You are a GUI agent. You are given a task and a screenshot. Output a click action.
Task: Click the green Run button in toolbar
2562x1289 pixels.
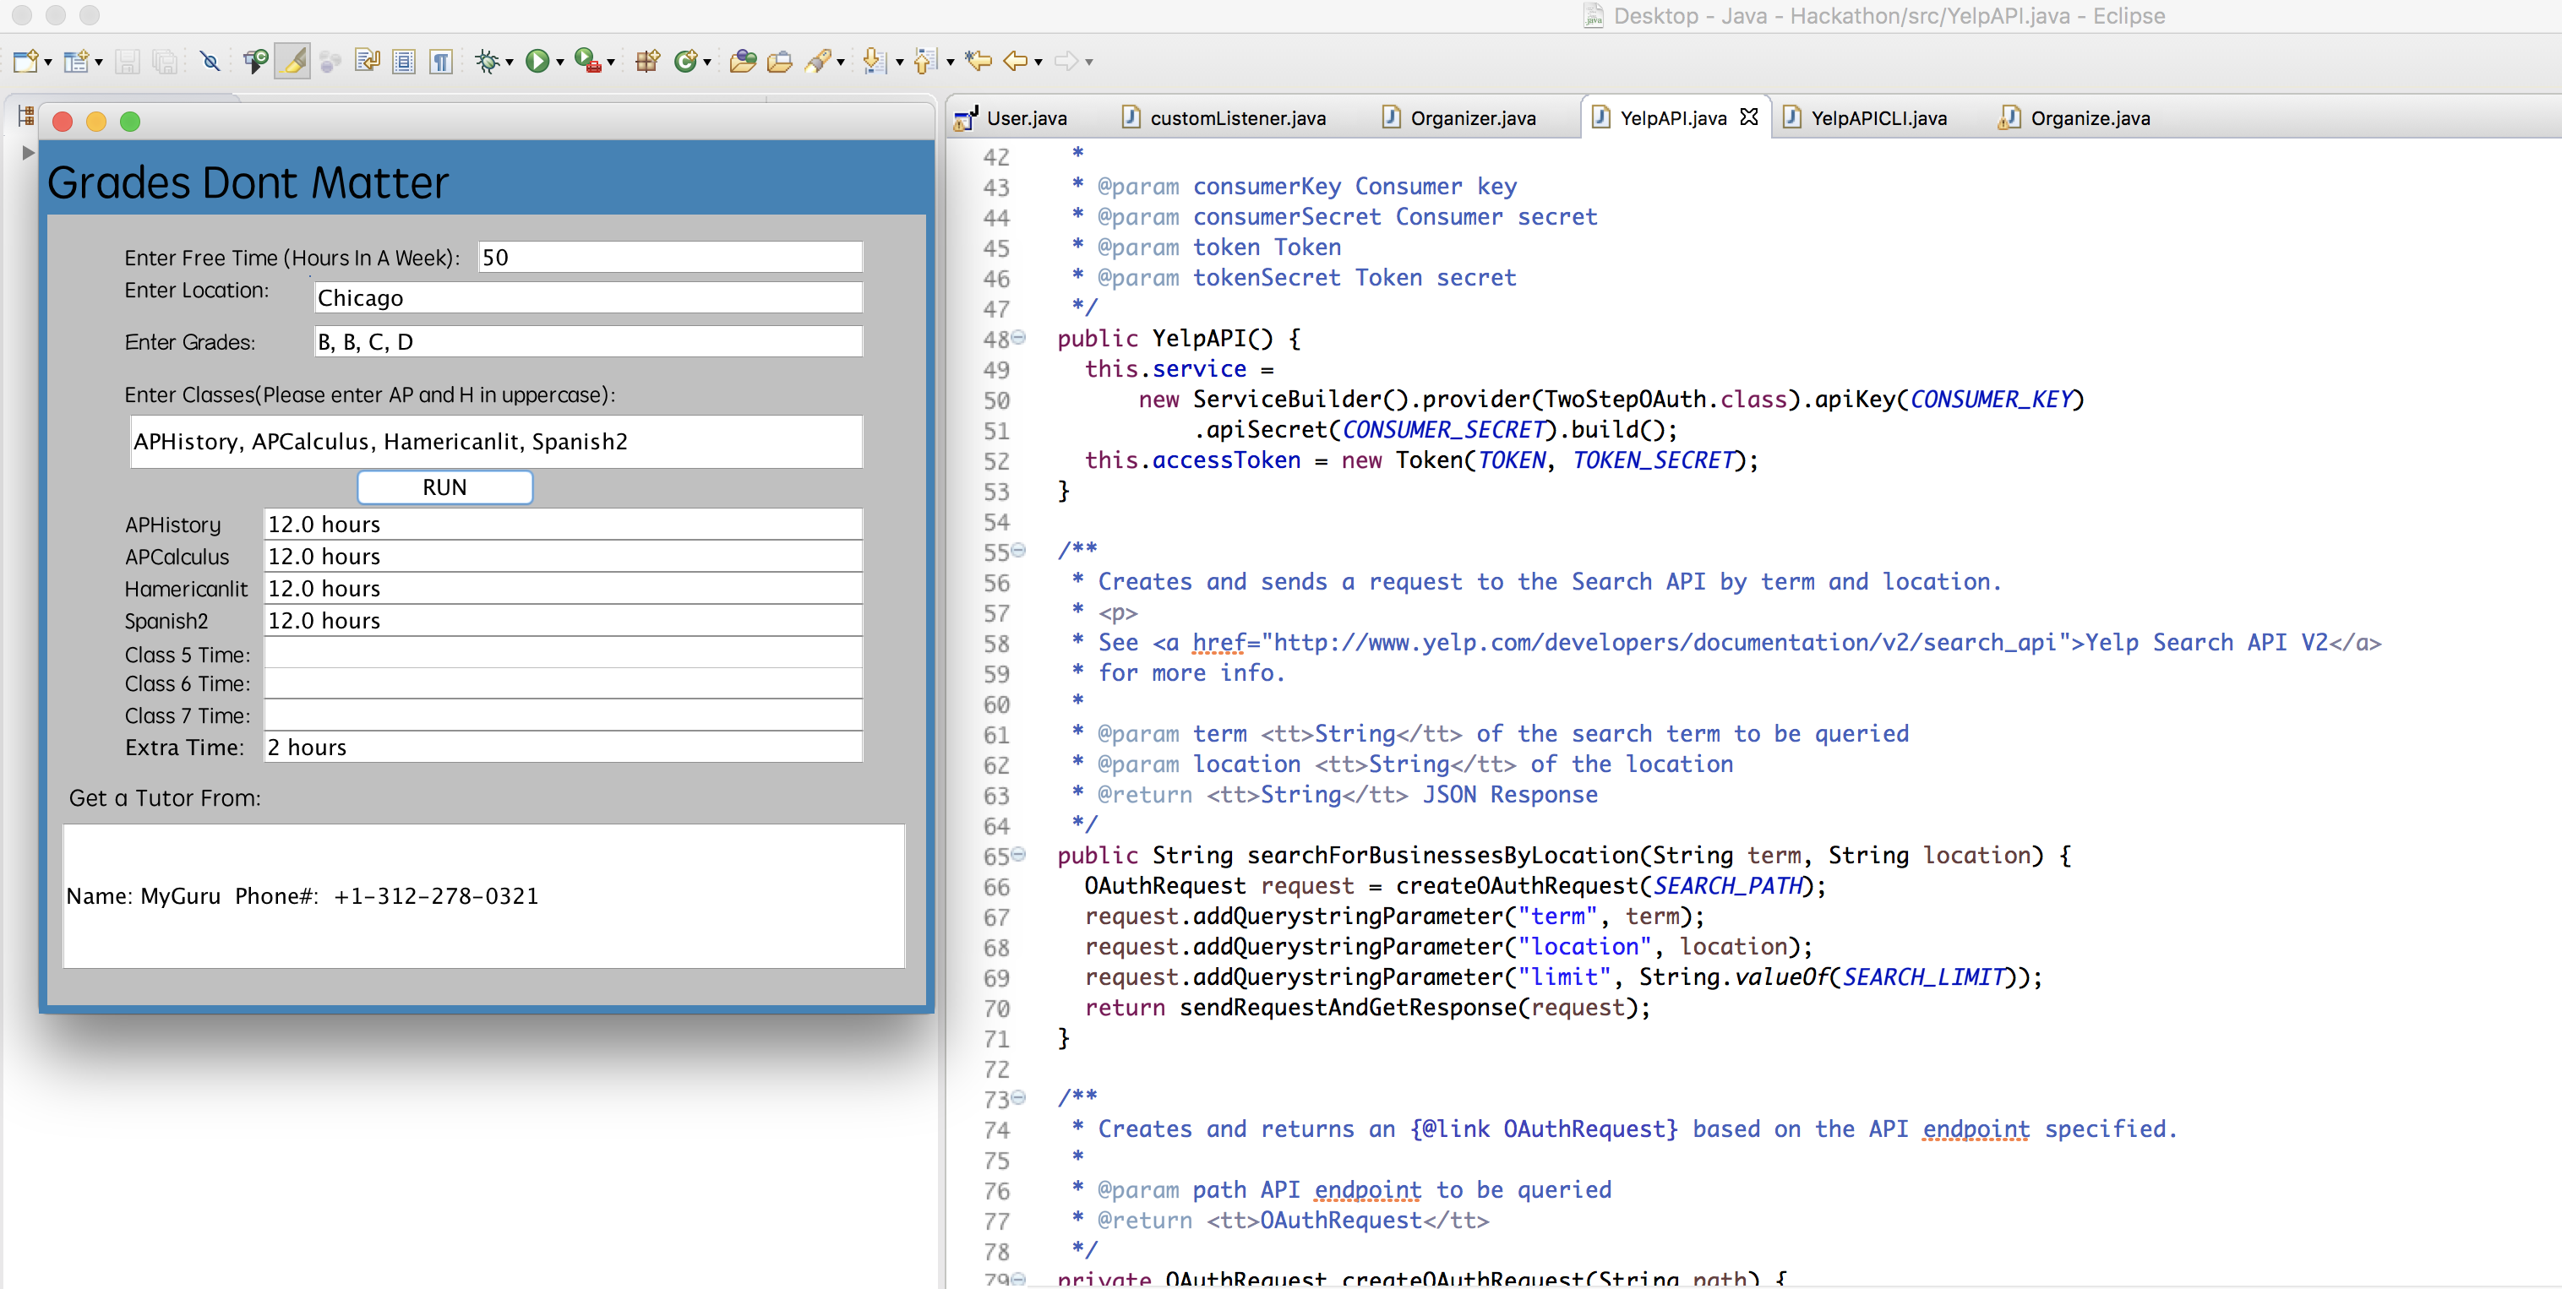pyautogui.click(x=537, y=62)
